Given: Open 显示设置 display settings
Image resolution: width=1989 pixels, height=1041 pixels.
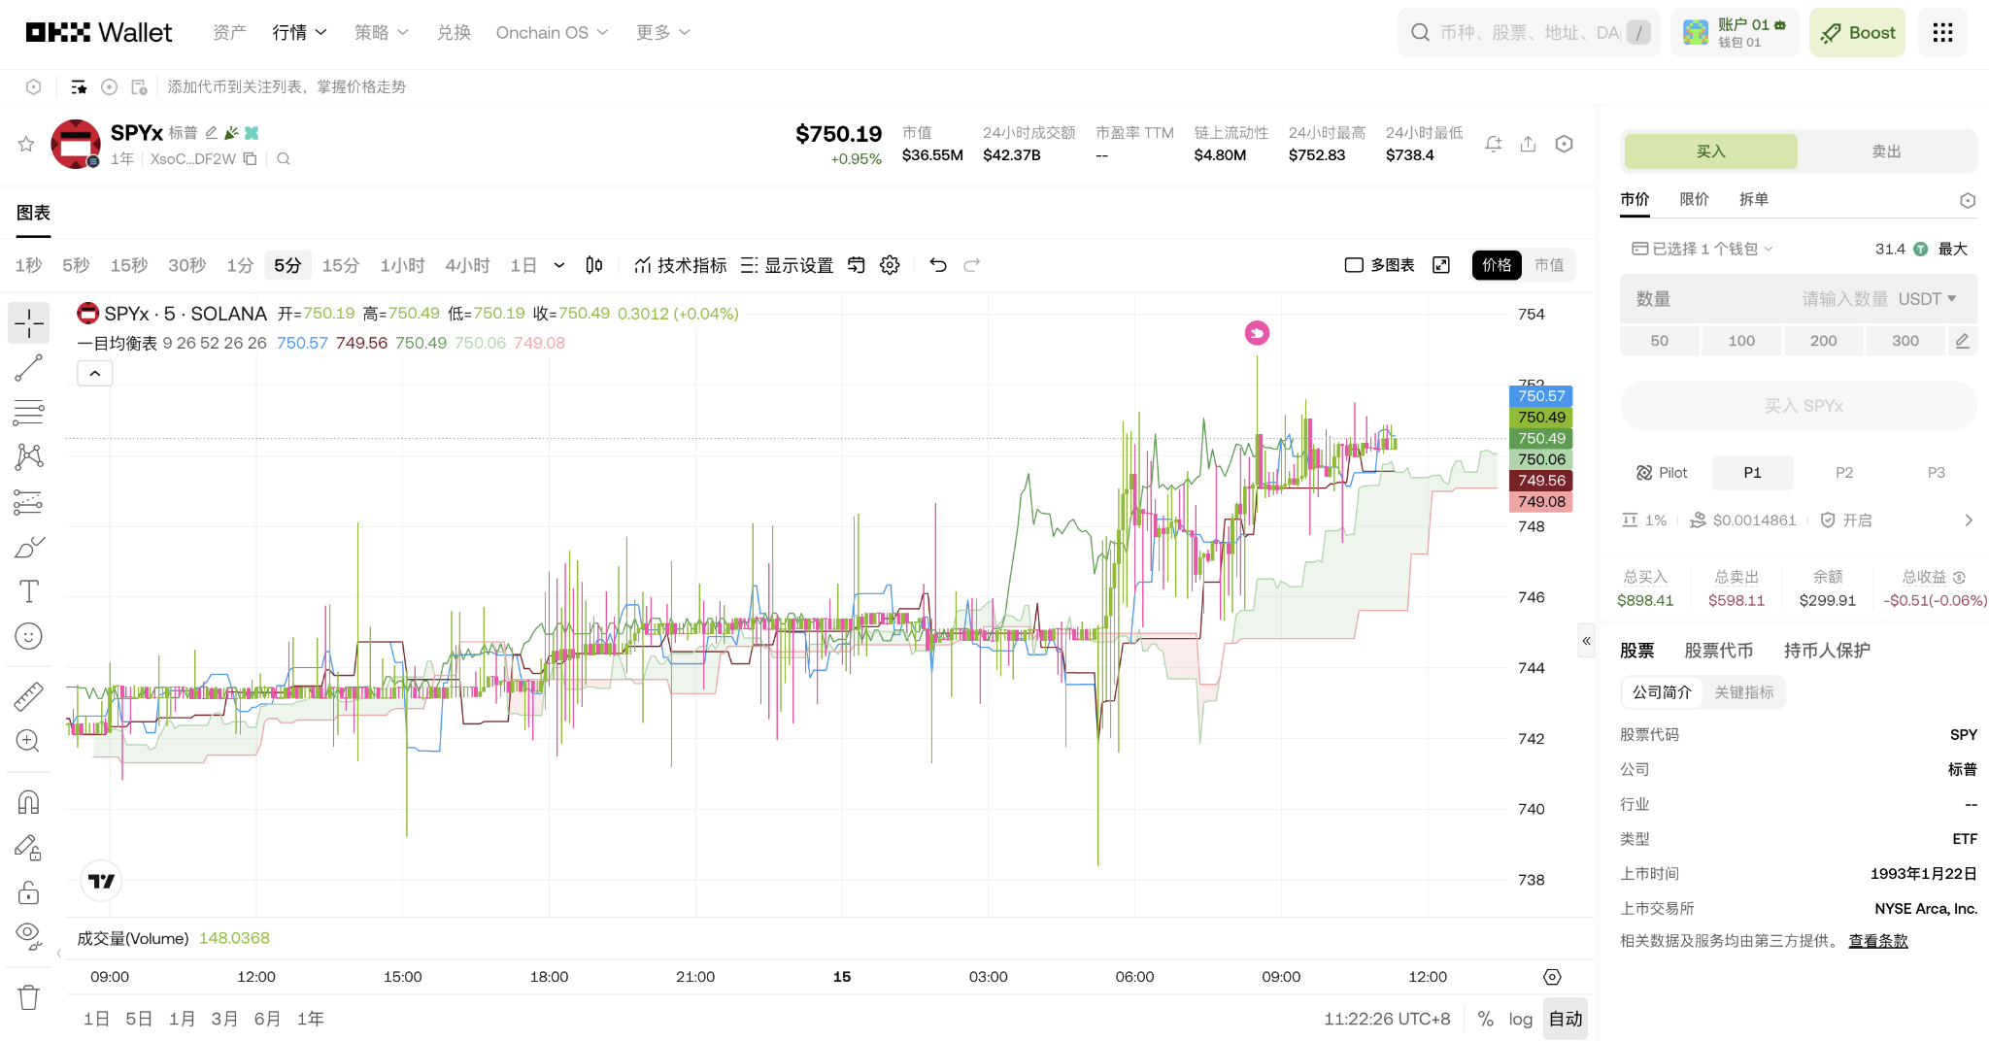Looking at the screenshot, I should coord(788,265).
